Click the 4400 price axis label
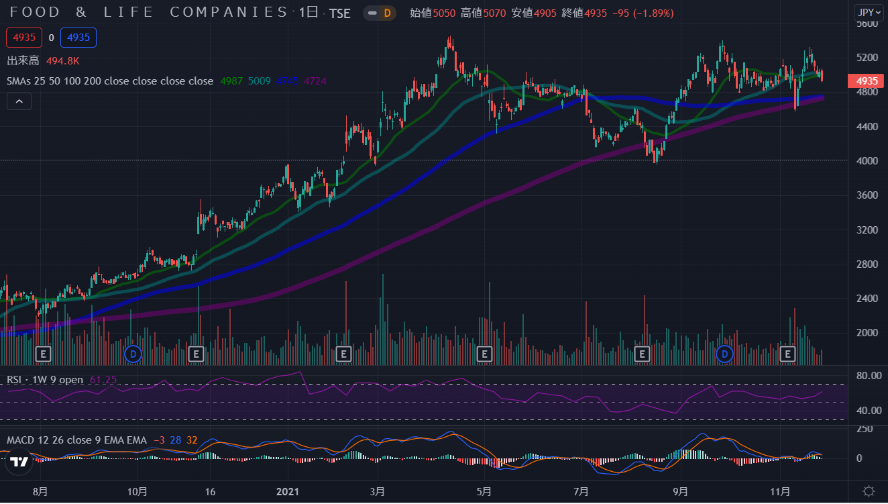The height and width of the screenshot is (504, 888). pyautogui.click(x=867, y=126)
